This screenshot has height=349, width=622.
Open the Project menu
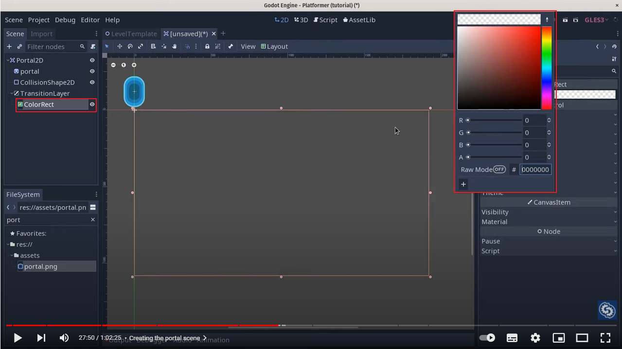pos(39,20)
